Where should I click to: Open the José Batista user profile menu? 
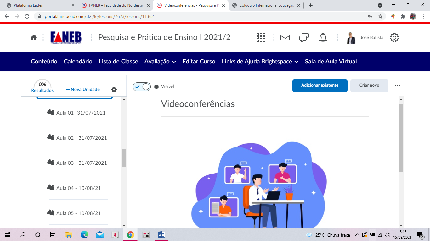point(365,38)
